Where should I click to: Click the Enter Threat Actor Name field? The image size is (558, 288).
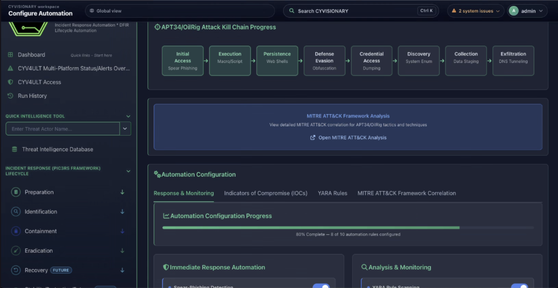63,129
